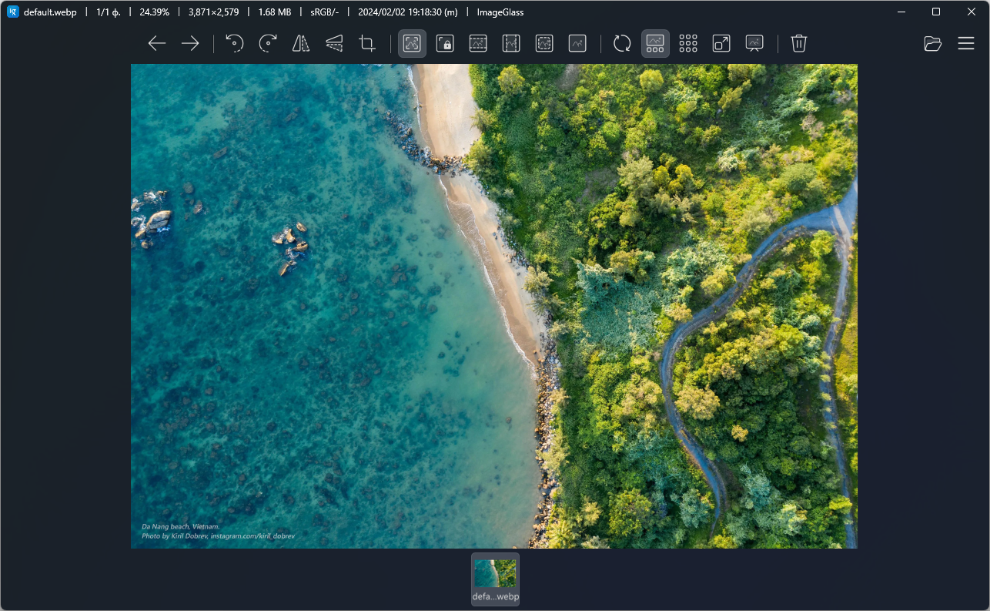990x611 pixels.
Task: Toggle the thumbnail gallery panel
Action: 655,44
